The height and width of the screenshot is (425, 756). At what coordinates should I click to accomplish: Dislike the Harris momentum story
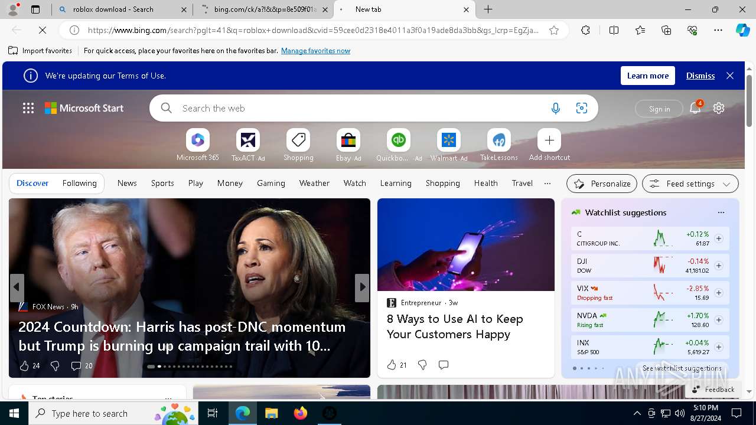coord(55,366)
